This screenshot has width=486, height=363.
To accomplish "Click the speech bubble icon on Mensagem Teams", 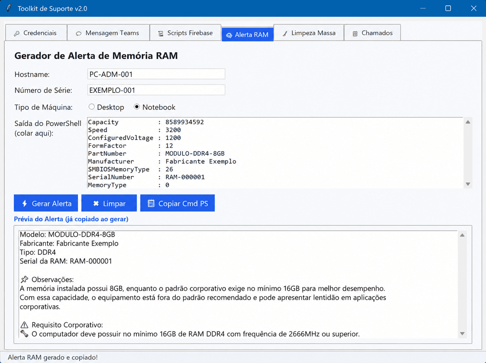I will coord(79,33).
